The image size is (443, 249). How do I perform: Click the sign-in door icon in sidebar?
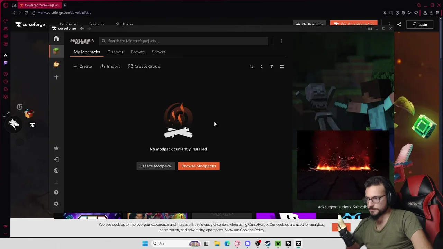[56, 159]
